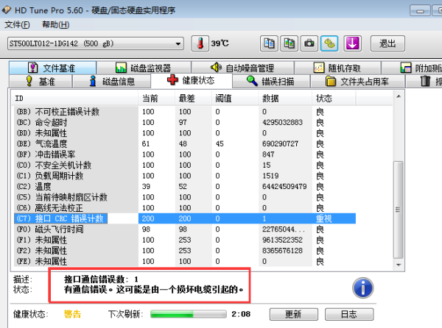Click HD Tune app icon in title bar
442x328 pixels.
coord(6,10)
